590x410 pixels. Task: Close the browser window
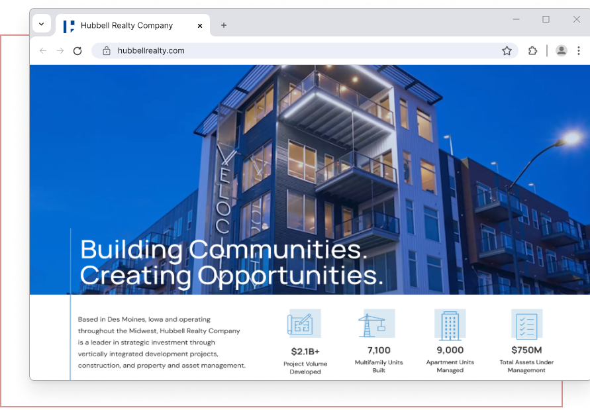[576, 19]
